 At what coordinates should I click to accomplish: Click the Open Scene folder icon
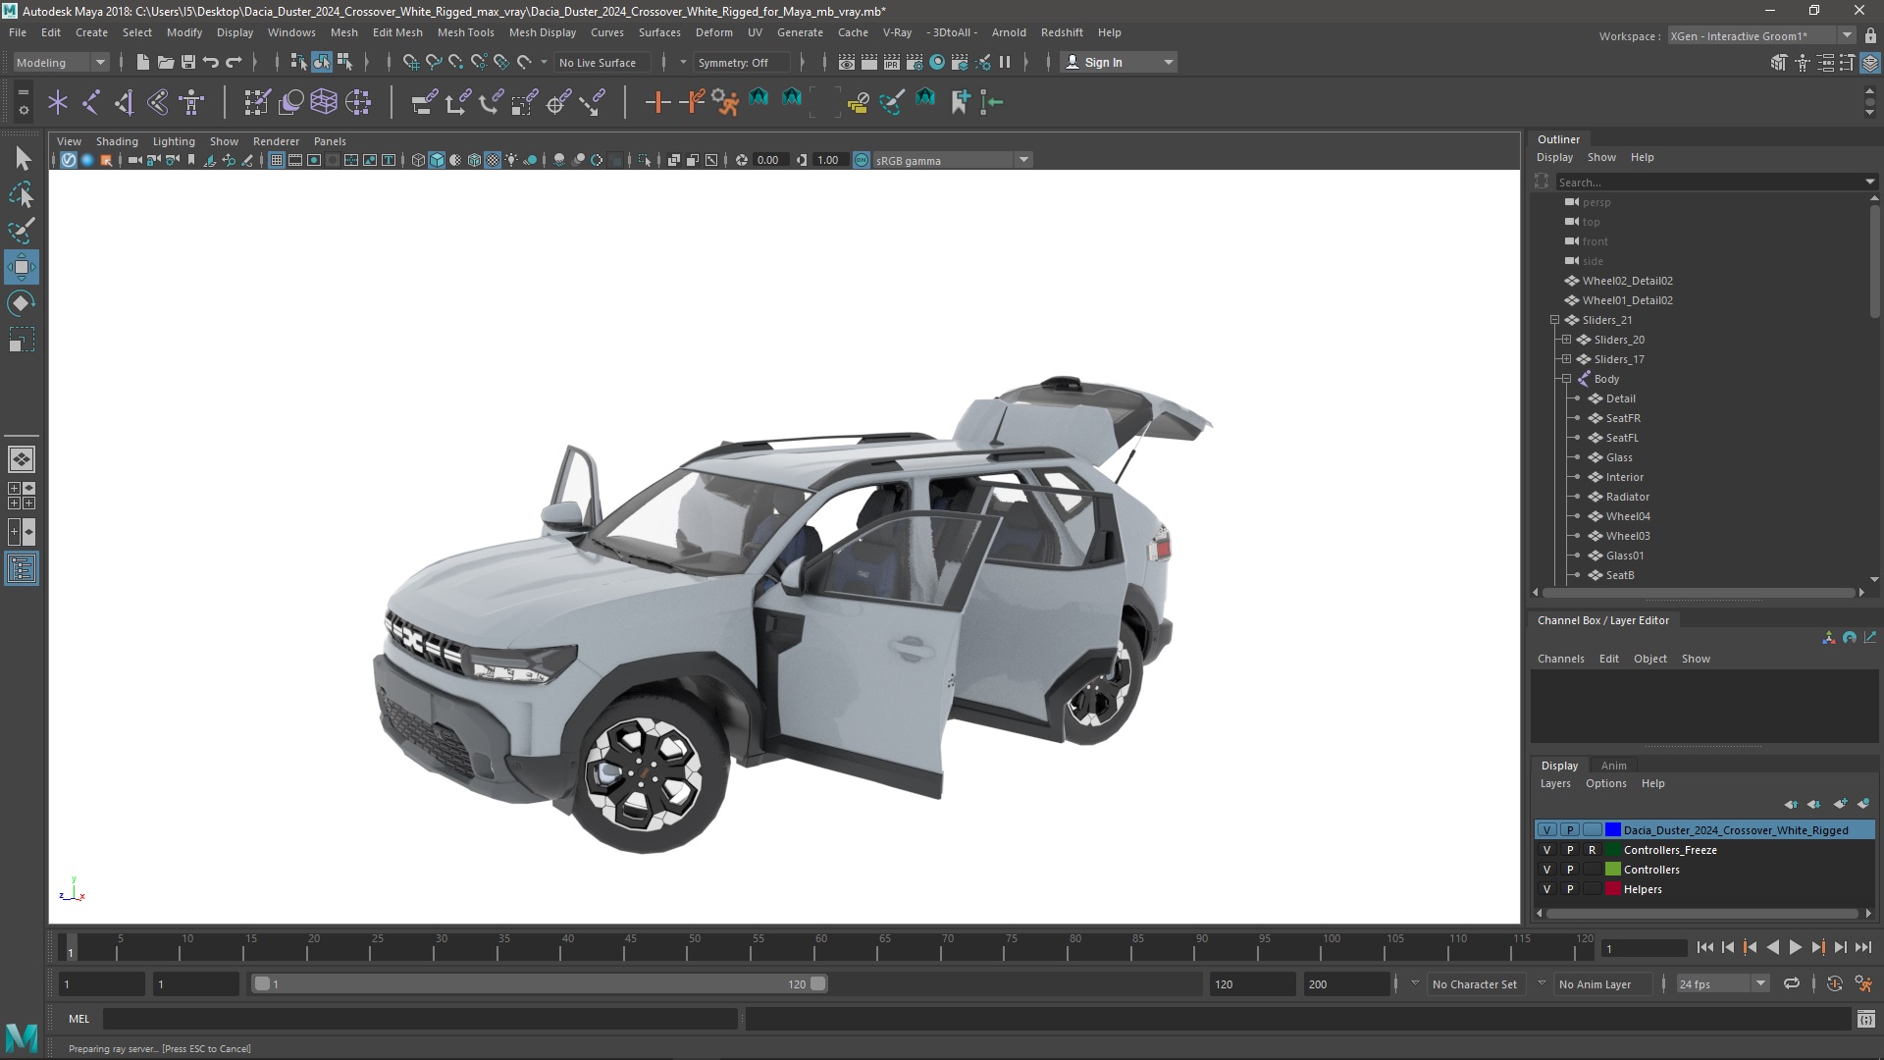click(166, 62)
